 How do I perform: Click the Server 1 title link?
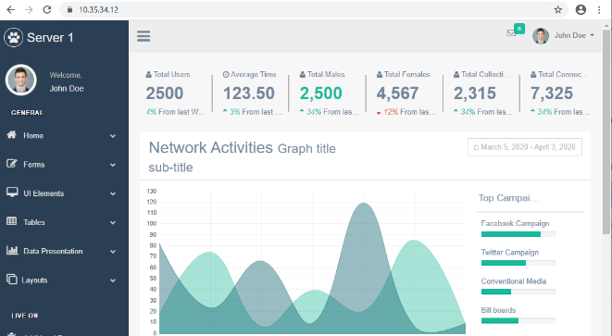point(50,37)
